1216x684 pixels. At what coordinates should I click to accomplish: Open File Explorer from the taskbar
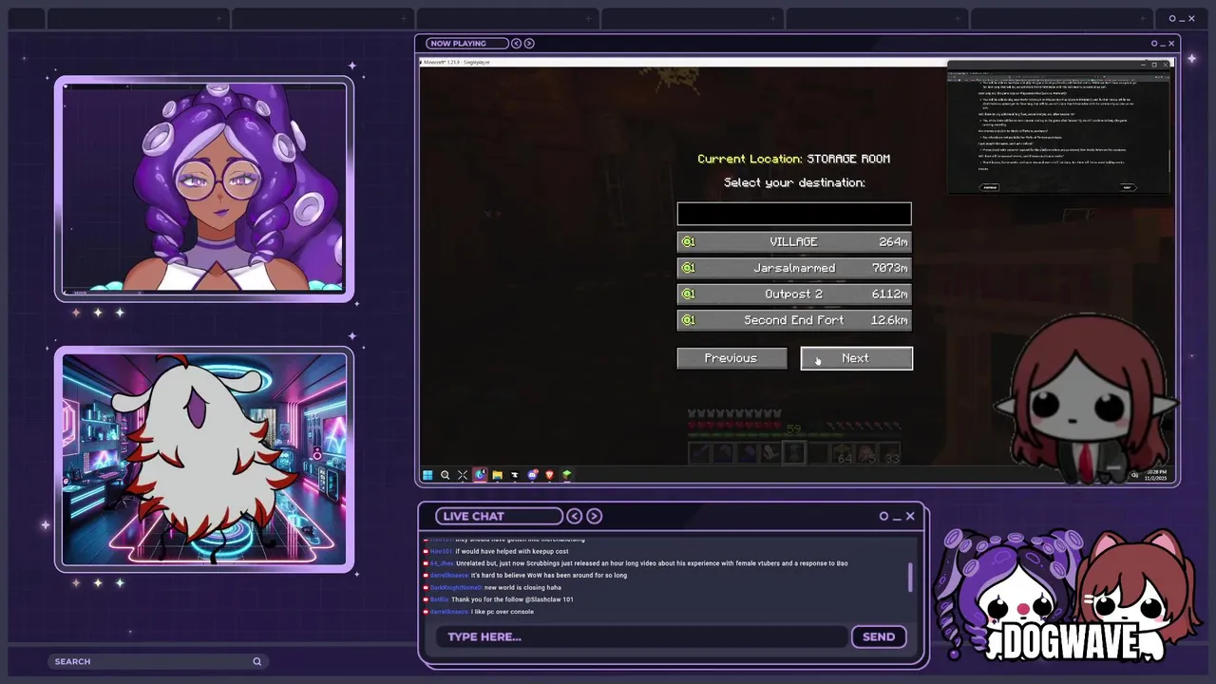click(497, 475)
